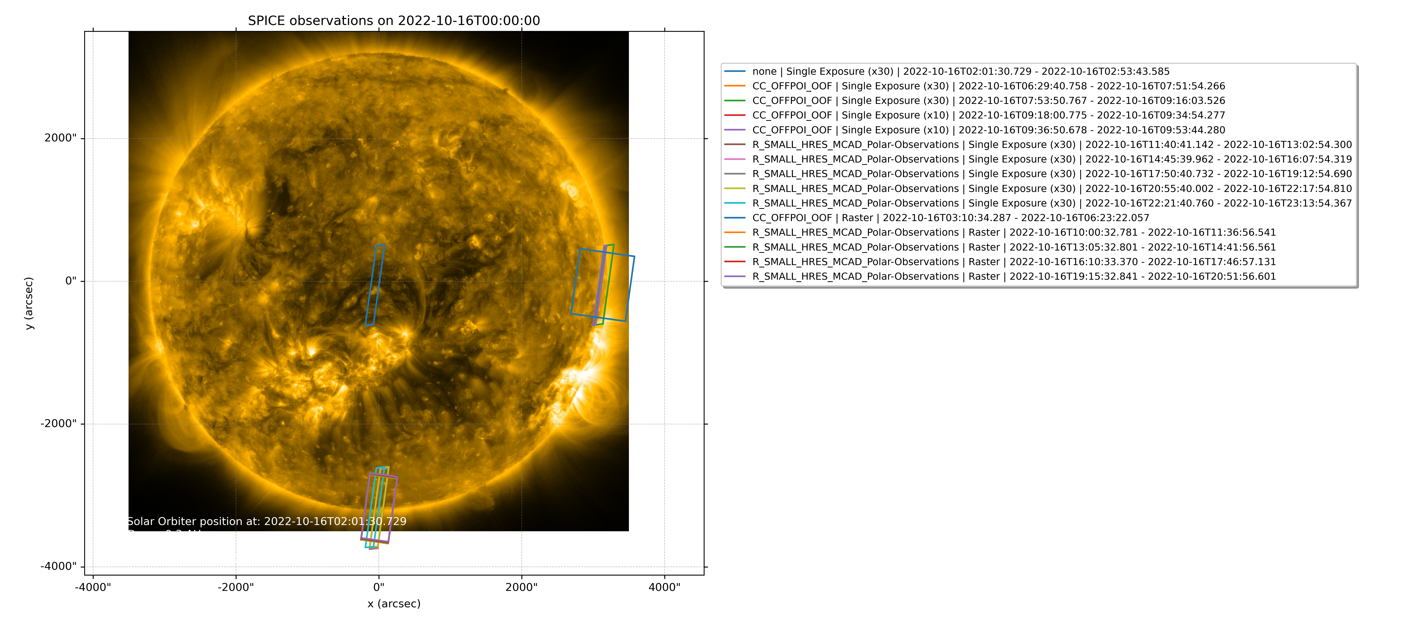Click cyan legend line for 22:21:40.760 exposure
Image resolution: width=1408 pixels, height=625 pixels.
click(x=735, y=203)
